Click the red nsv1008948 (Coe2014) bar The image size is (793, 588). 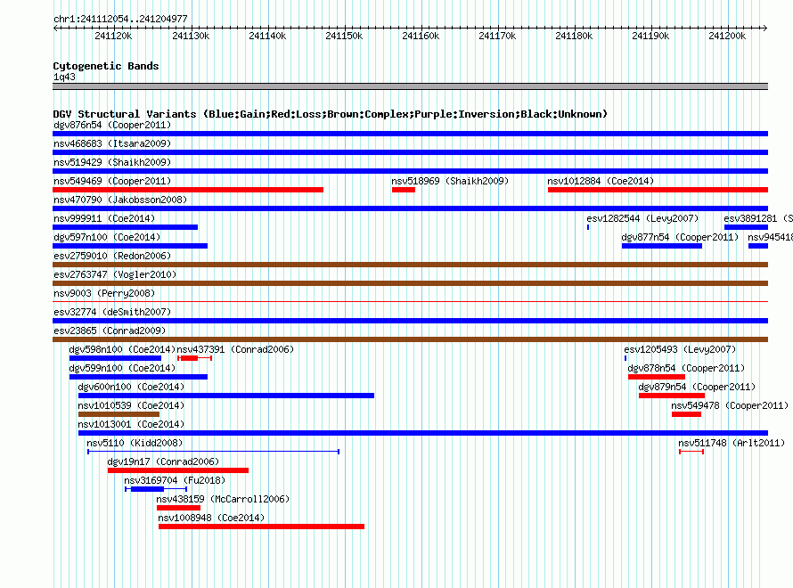(261, 527)
